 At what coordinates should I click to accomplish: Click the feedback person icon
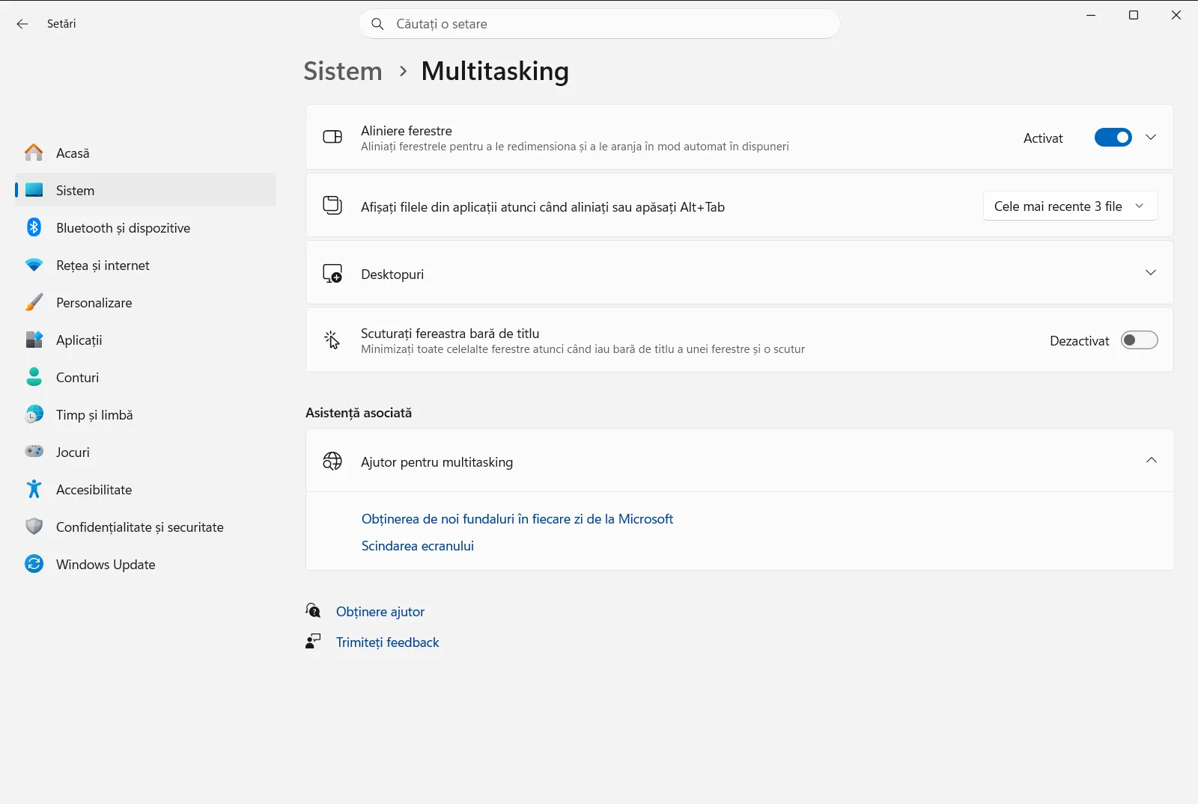click(313, 642)
